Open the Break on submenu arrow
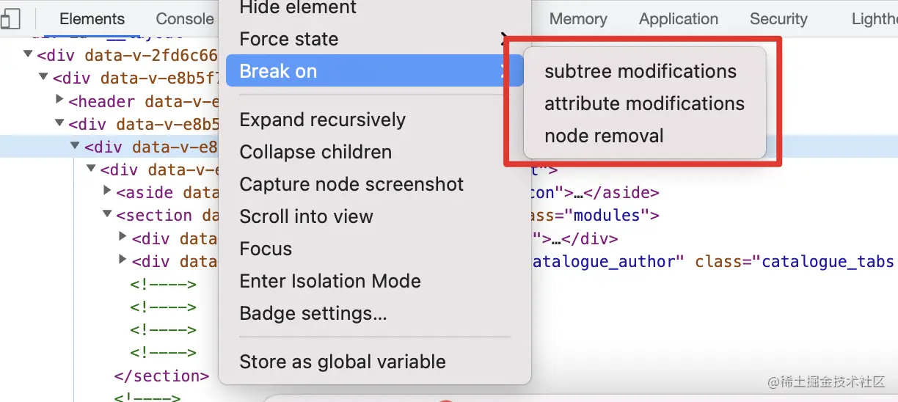Screen dimensions: 898x402 point(503,71)
